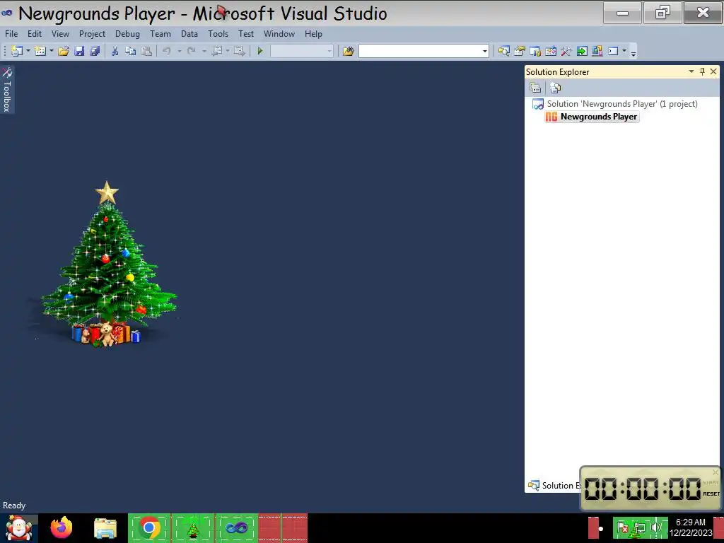The width and height of the screenshot is (724, 543).
Task: Open File Explorer from the taskbar
Action: coord(105,527)
